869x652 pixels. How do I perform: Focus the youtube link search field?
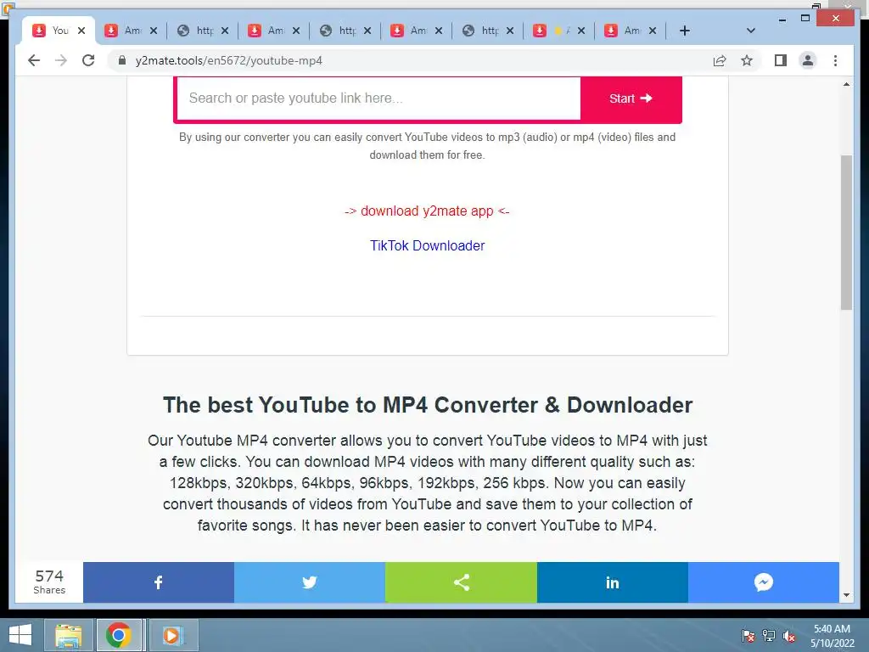(379, 98)
